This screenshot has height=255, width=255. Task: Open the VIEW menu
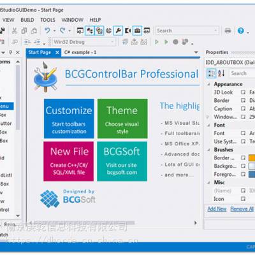[x=8, y=20]
